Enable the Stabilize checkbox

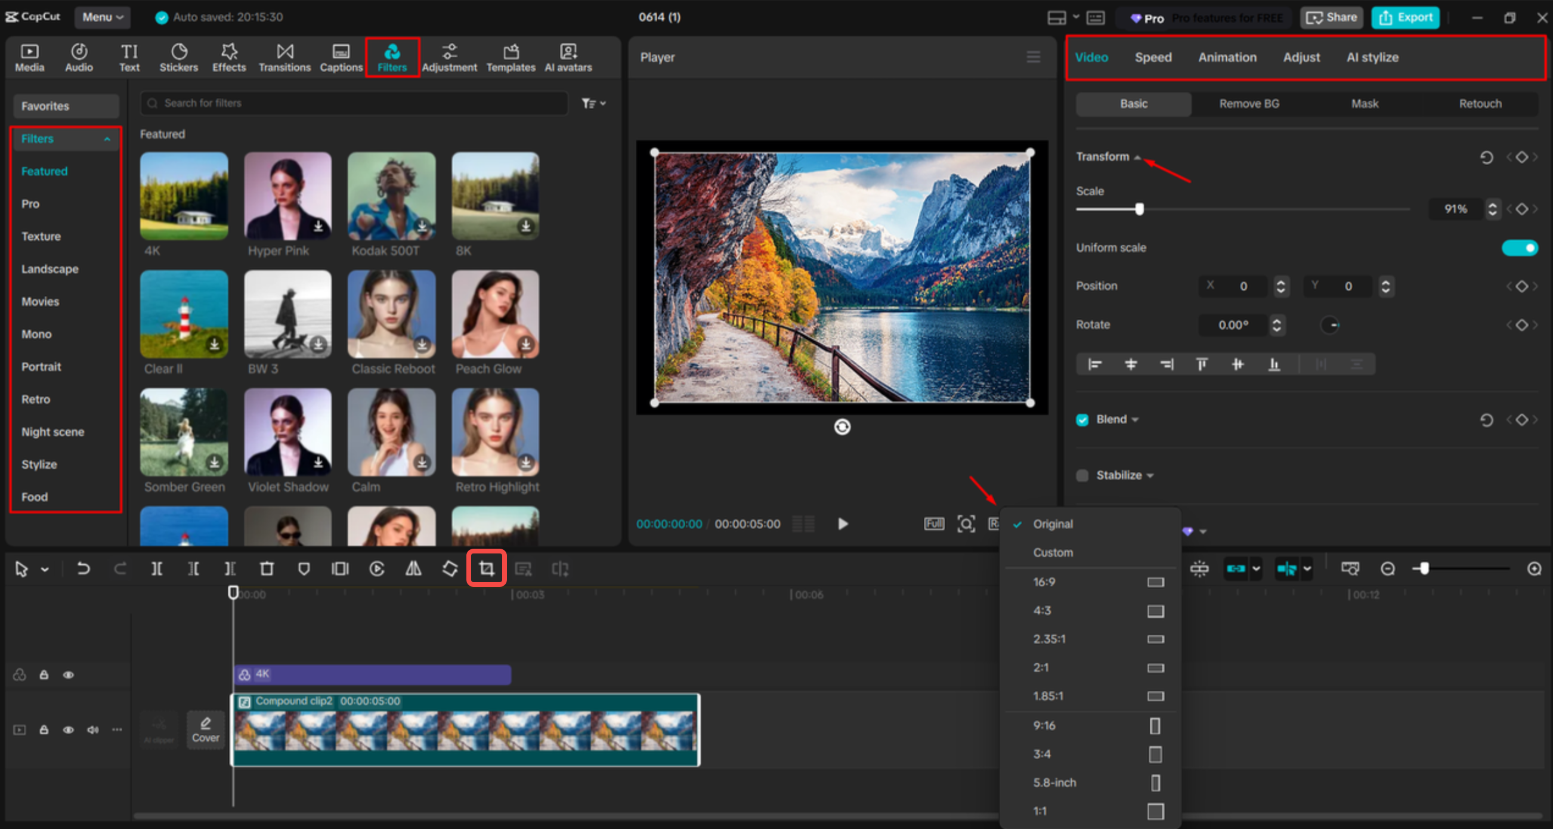pos(1082,475)
